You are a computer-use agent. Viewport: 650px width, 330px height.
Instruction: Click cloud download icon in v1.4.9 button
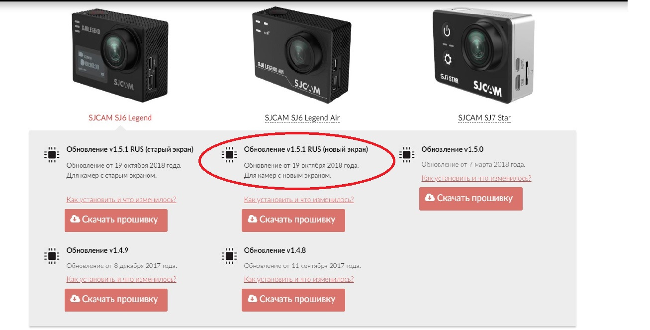[x=75, y=299]
